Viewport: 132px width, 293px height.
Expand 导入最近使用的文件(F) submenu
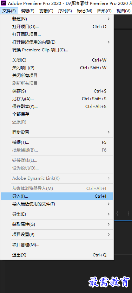pos(57,204)
